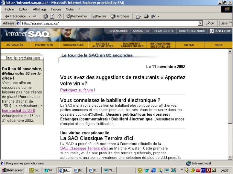Launch Excel from quick launch icon

point(173,170)
